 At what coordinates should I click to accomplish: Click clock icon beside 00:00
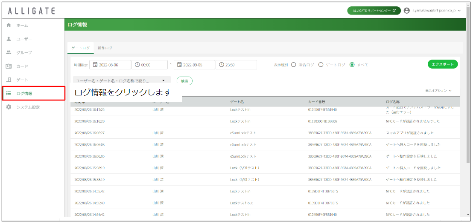pyautogui.click(x=137, y=65)
